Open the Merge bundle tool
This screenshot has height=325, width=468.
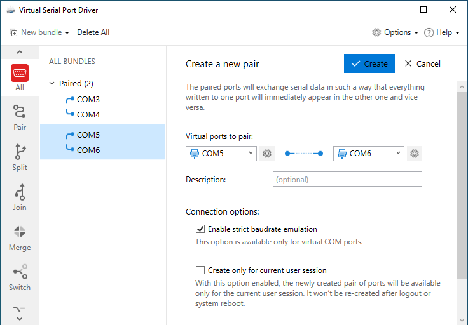[20, 238]
